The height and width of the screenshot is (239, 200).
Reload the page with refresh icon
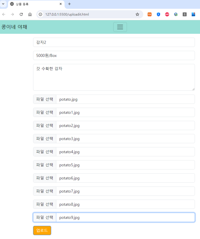point(21,14)
